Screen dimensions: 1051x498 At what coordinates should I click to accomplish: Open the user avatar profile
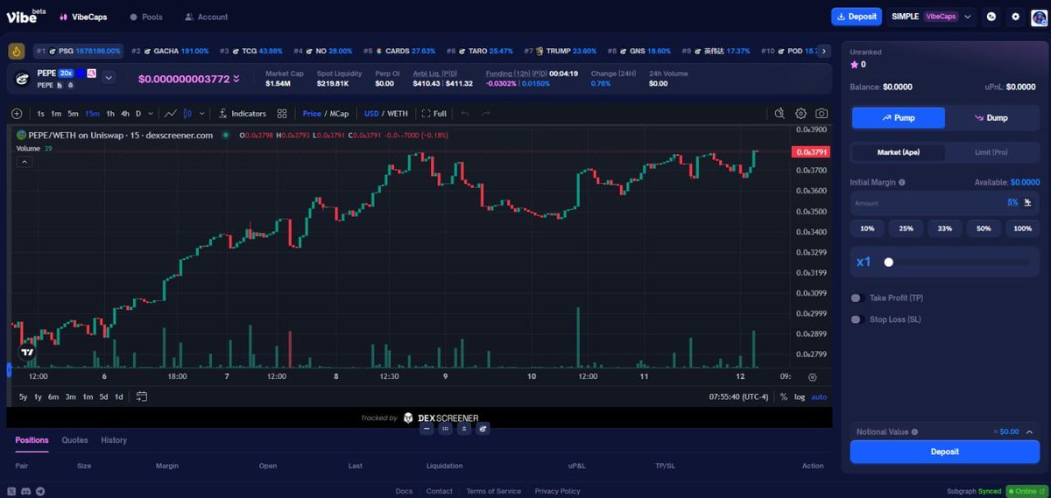(1039, 17)
